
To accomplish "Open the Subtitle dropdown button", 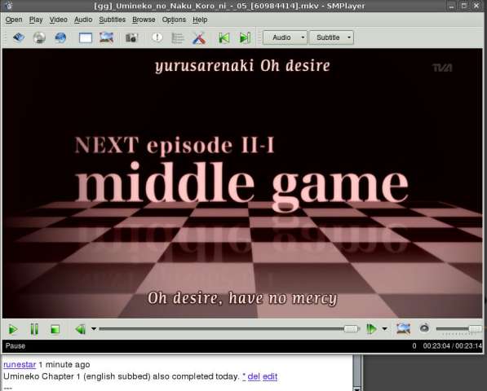I will point(331,37).
